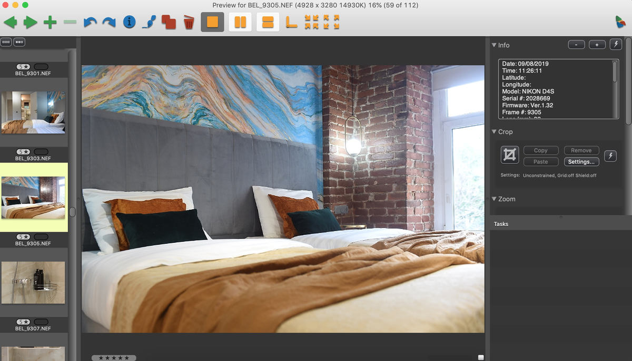The image size is (632, 361).
Task: Go to next photo with green right arrow
Action: [x=31, y=22]
